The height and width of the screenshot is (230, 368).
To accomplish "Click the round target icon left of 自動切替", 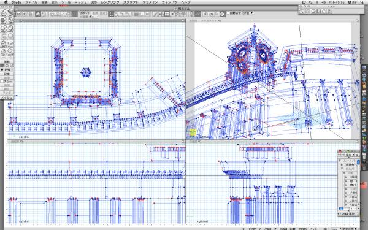I will tap(222, 14).
